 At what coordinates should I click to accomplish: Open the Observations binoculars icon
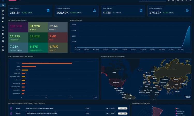[x=3, y=21]
